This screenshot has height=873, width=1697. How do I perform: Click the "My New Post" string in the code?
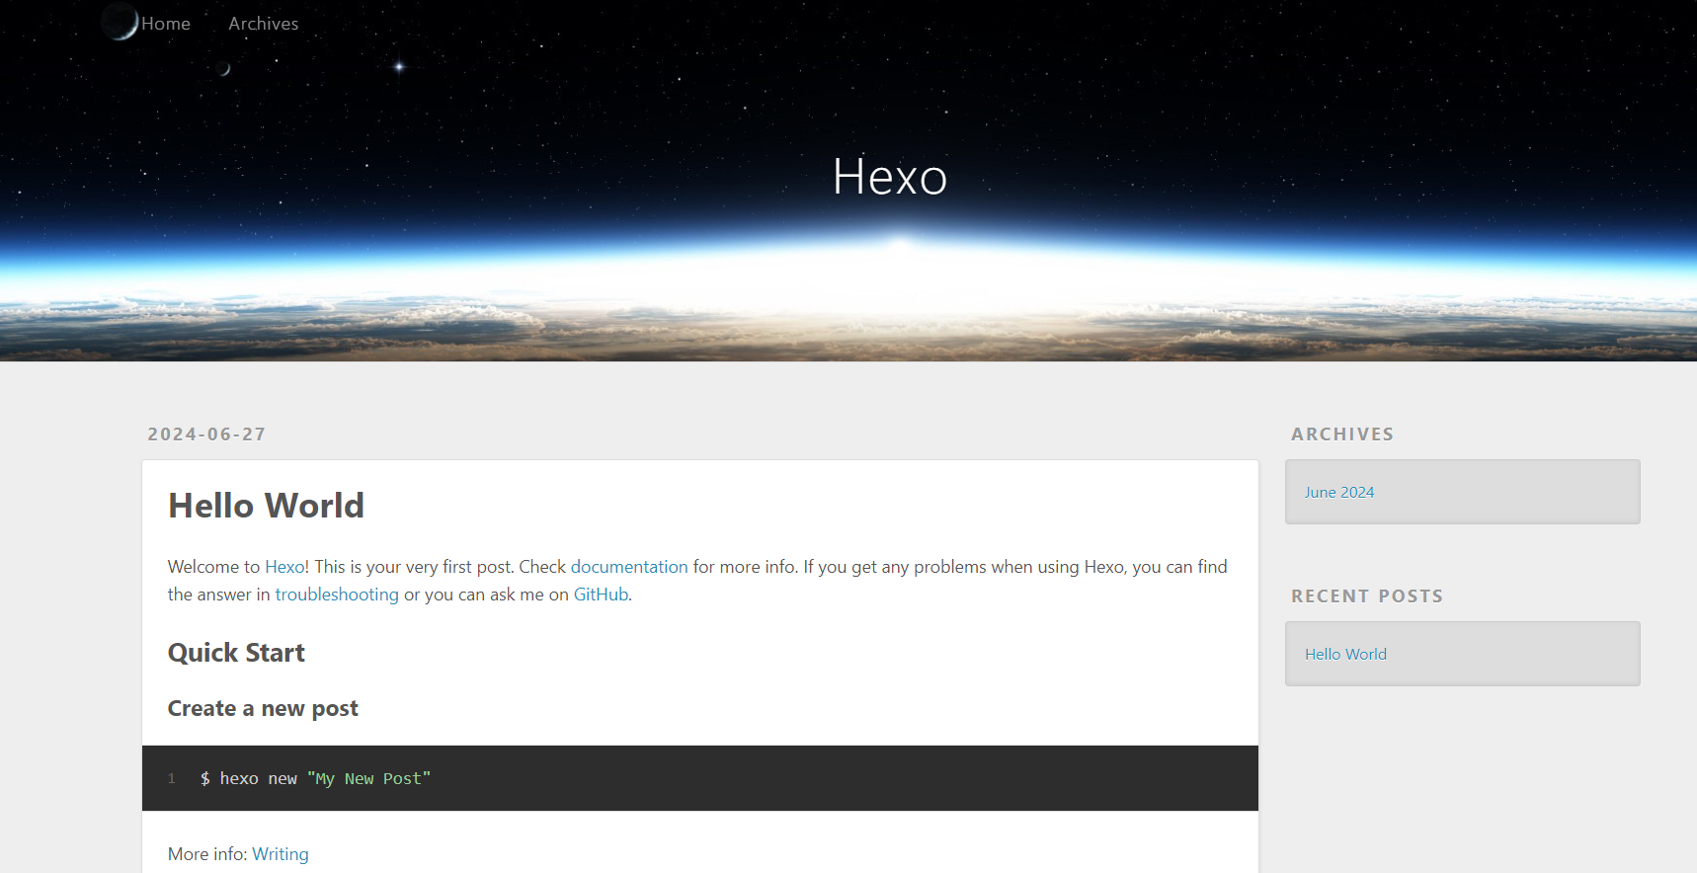coord(368,779)
